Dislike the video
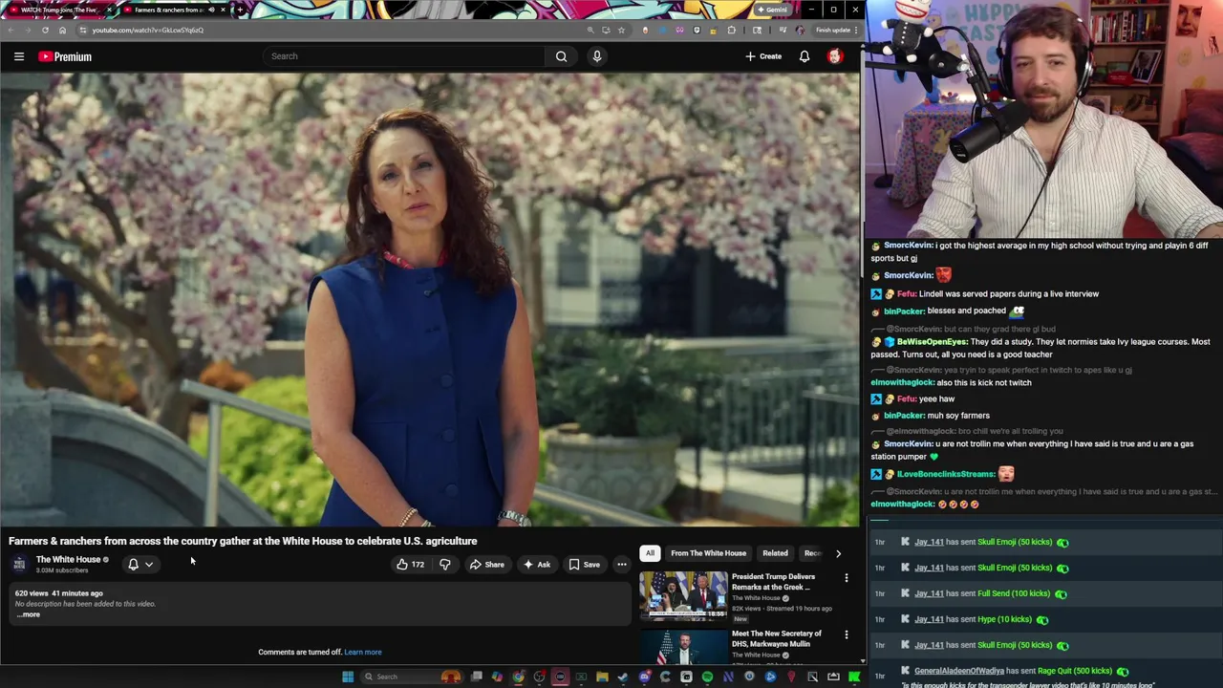The image size is (1223, 688). (444, 565)
